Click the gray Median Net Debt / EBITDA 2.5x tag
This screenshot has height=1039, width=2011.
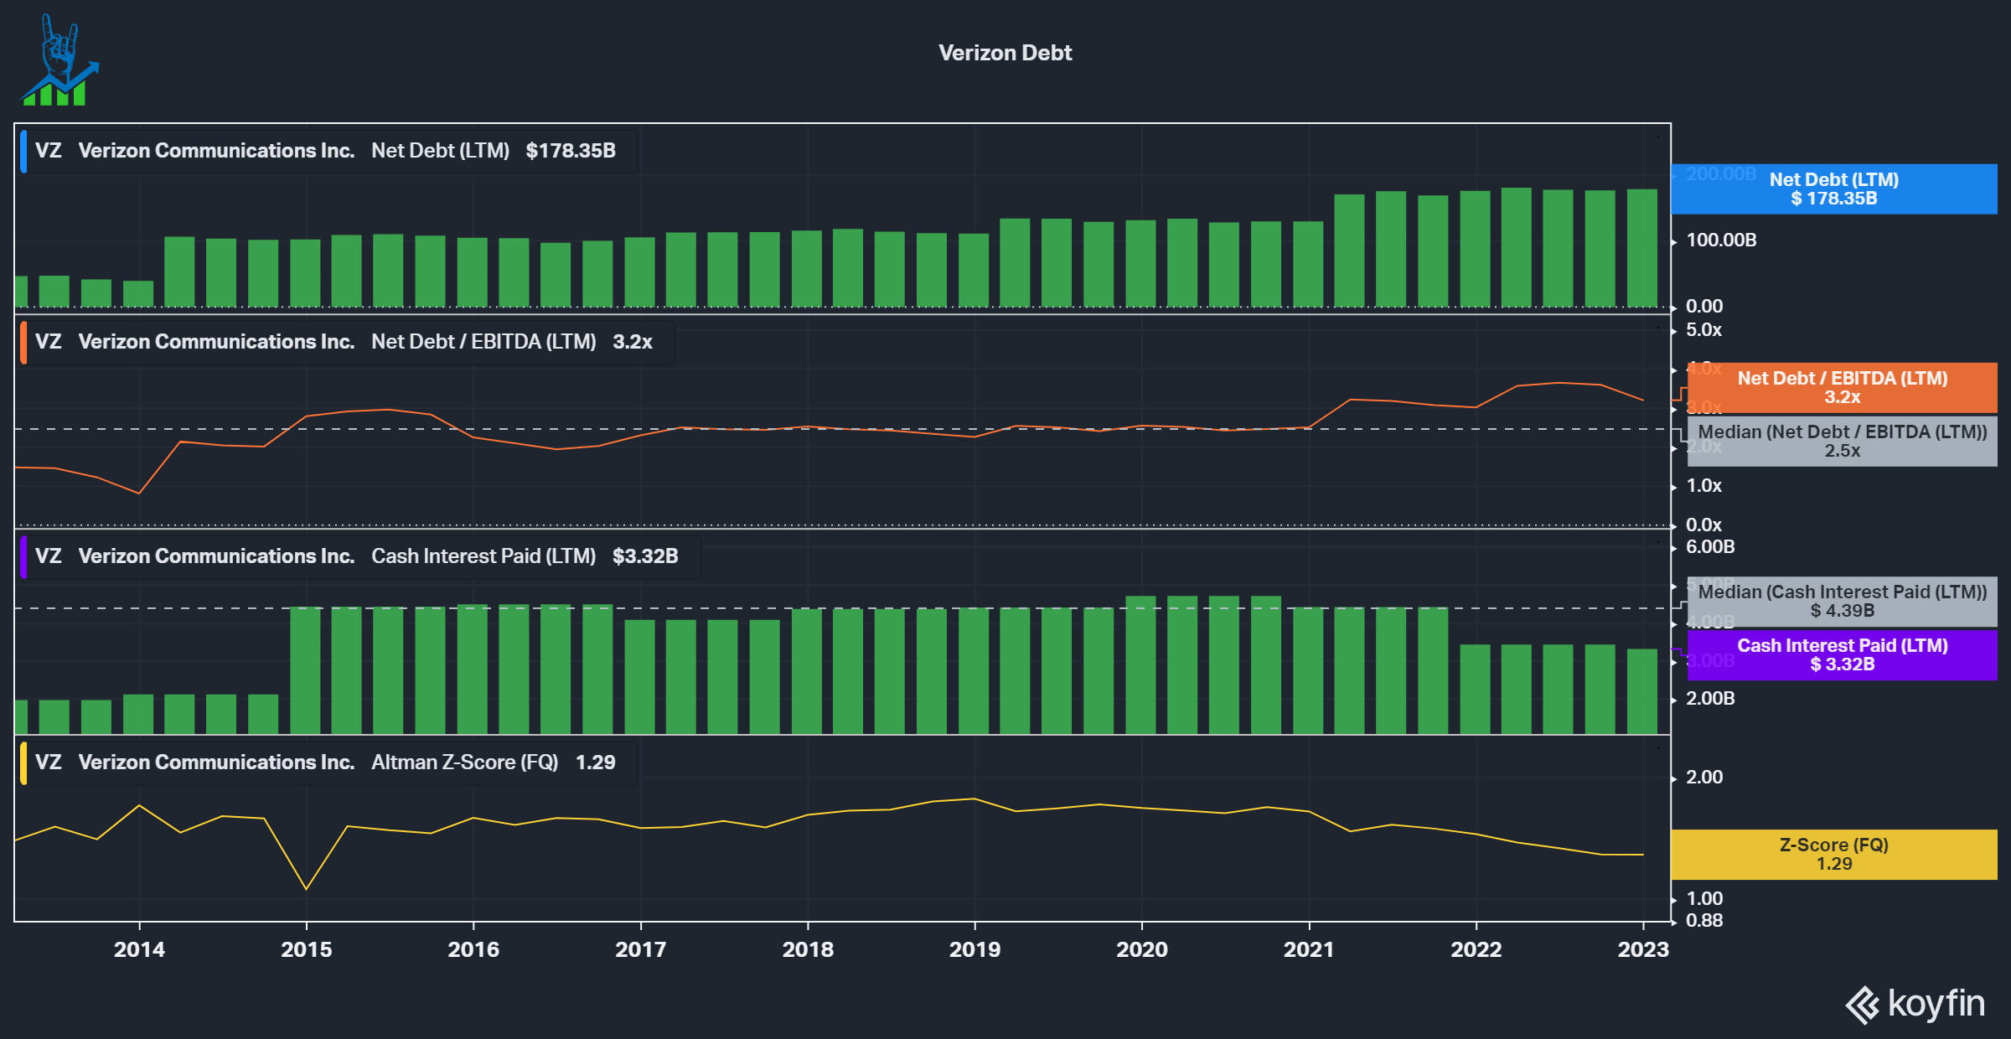tap(1842, 441)
